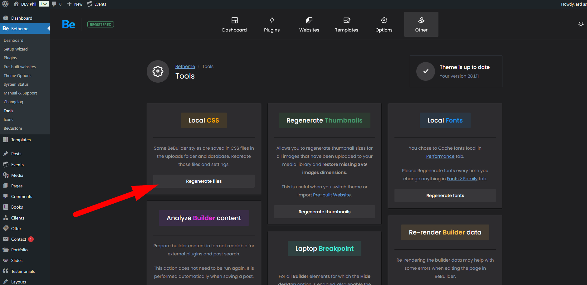Open the Betheme Dashboard tab
The image size is (587, 285).
click(234, 25)
